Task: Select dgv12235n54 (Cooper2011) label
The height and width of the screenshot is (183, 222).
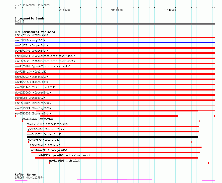Action: point(33,92)
